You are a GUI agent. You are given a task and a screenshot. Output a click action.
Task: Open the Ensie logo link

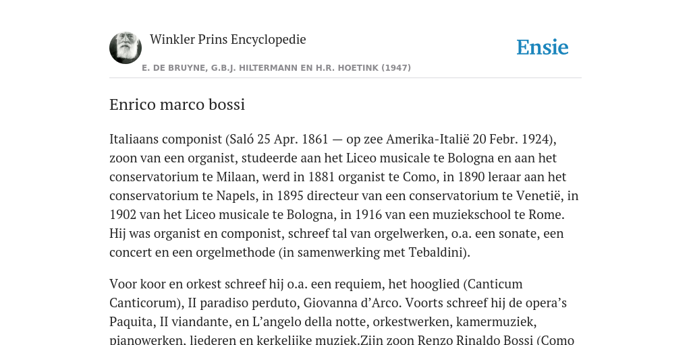pos(543,47)
